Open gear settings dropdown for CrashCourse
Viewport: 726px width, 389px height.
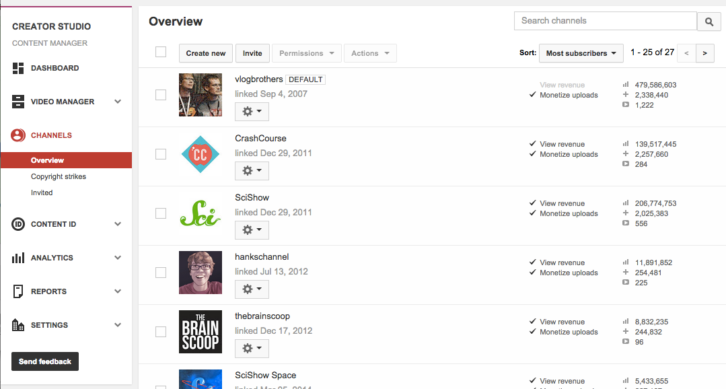[252, 171]
